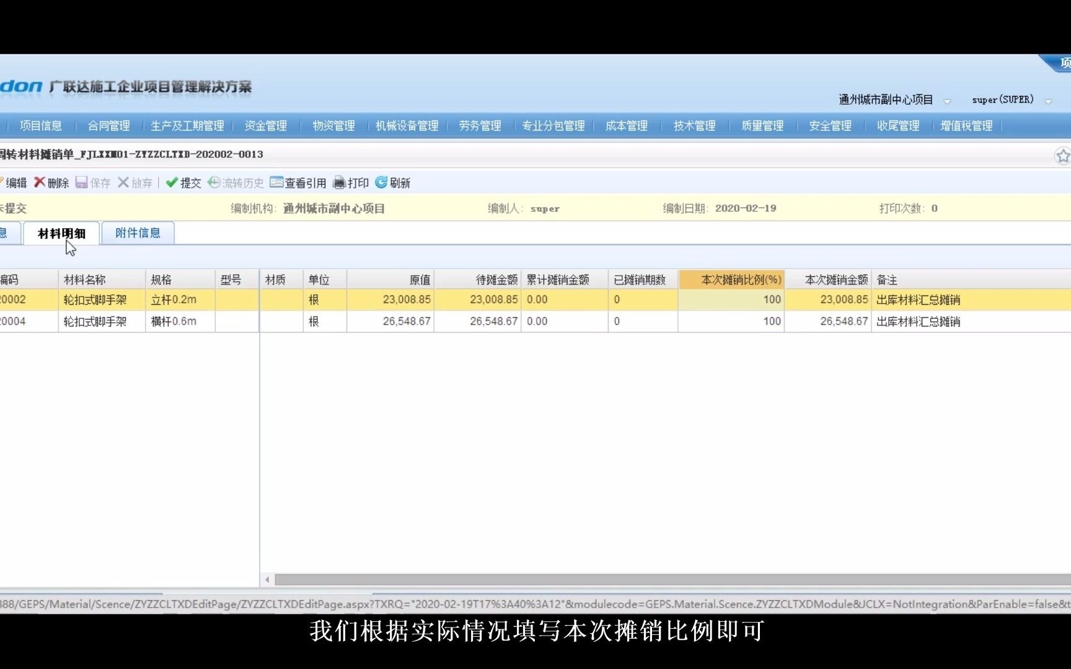The height and width of the screenshot is (669, 1071).
Task: Open the 收尾管理 menu
Action: point(898,126)
